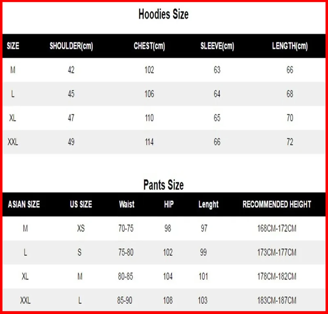Image resolution: width=328 pixels, height=314 pixels.
Task: Select the ASIAN SIZE column header
Action: (x=24, y=205)
